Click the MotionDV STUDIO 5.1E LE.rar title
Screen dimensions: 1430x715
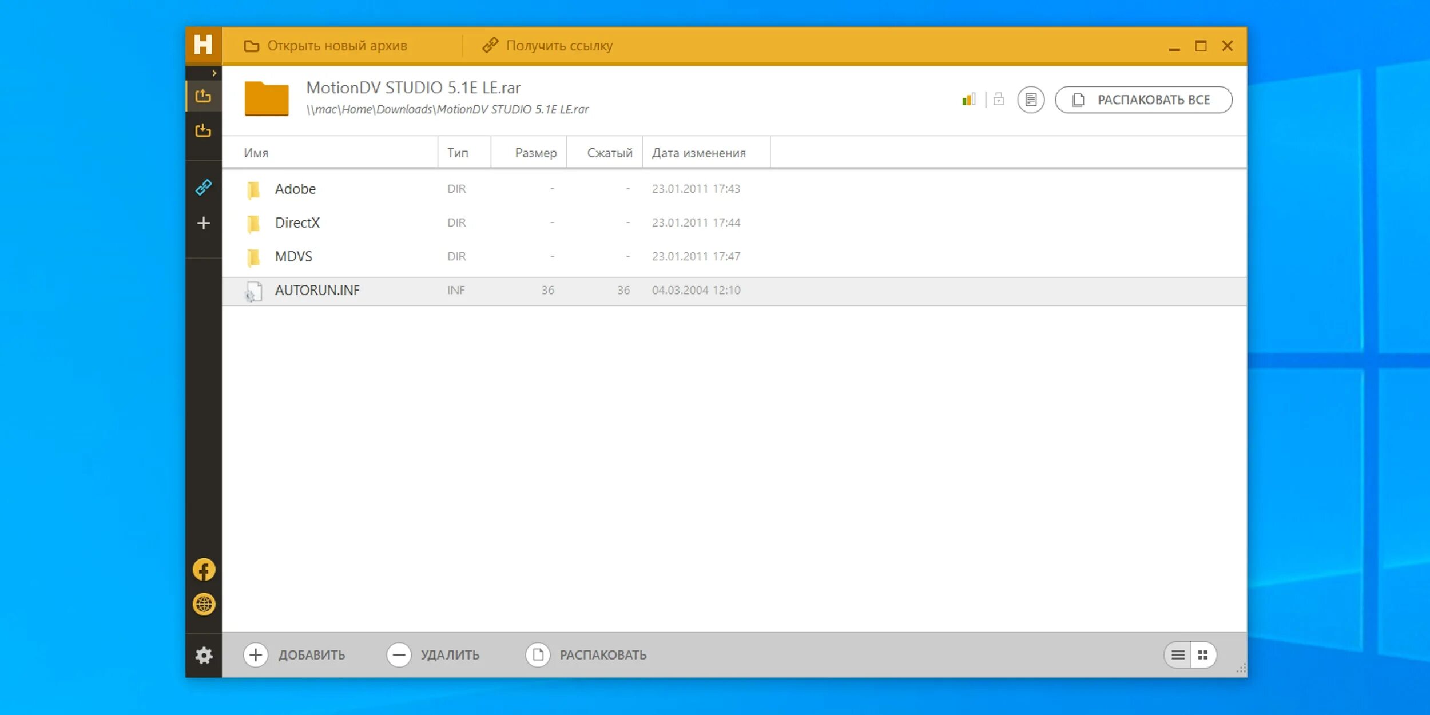[x=413, y=88]
